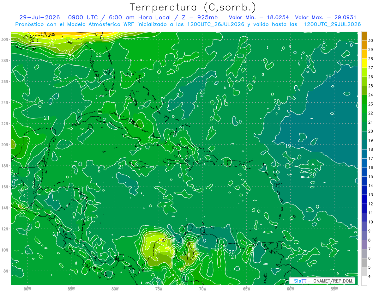Screen dimensions: 379x293
Task: Click the yellow colorbar swatch between 27 and 28
Action: coord(364,63)
